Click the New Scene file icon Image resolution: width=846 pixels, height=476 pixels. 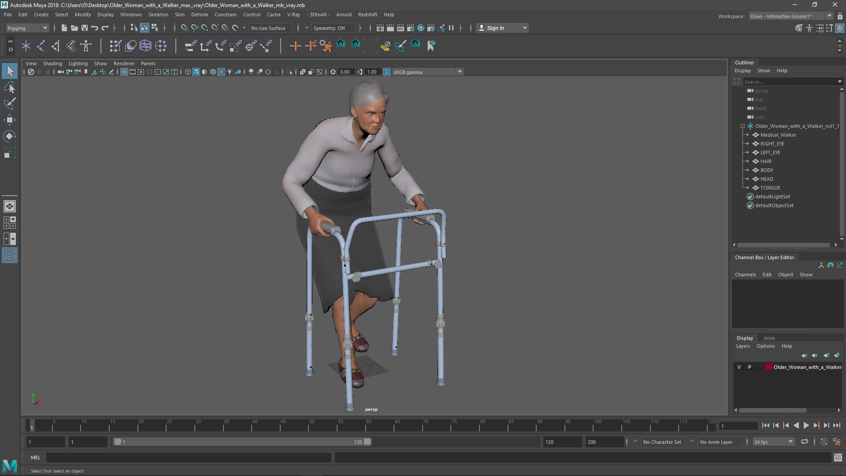64,28
